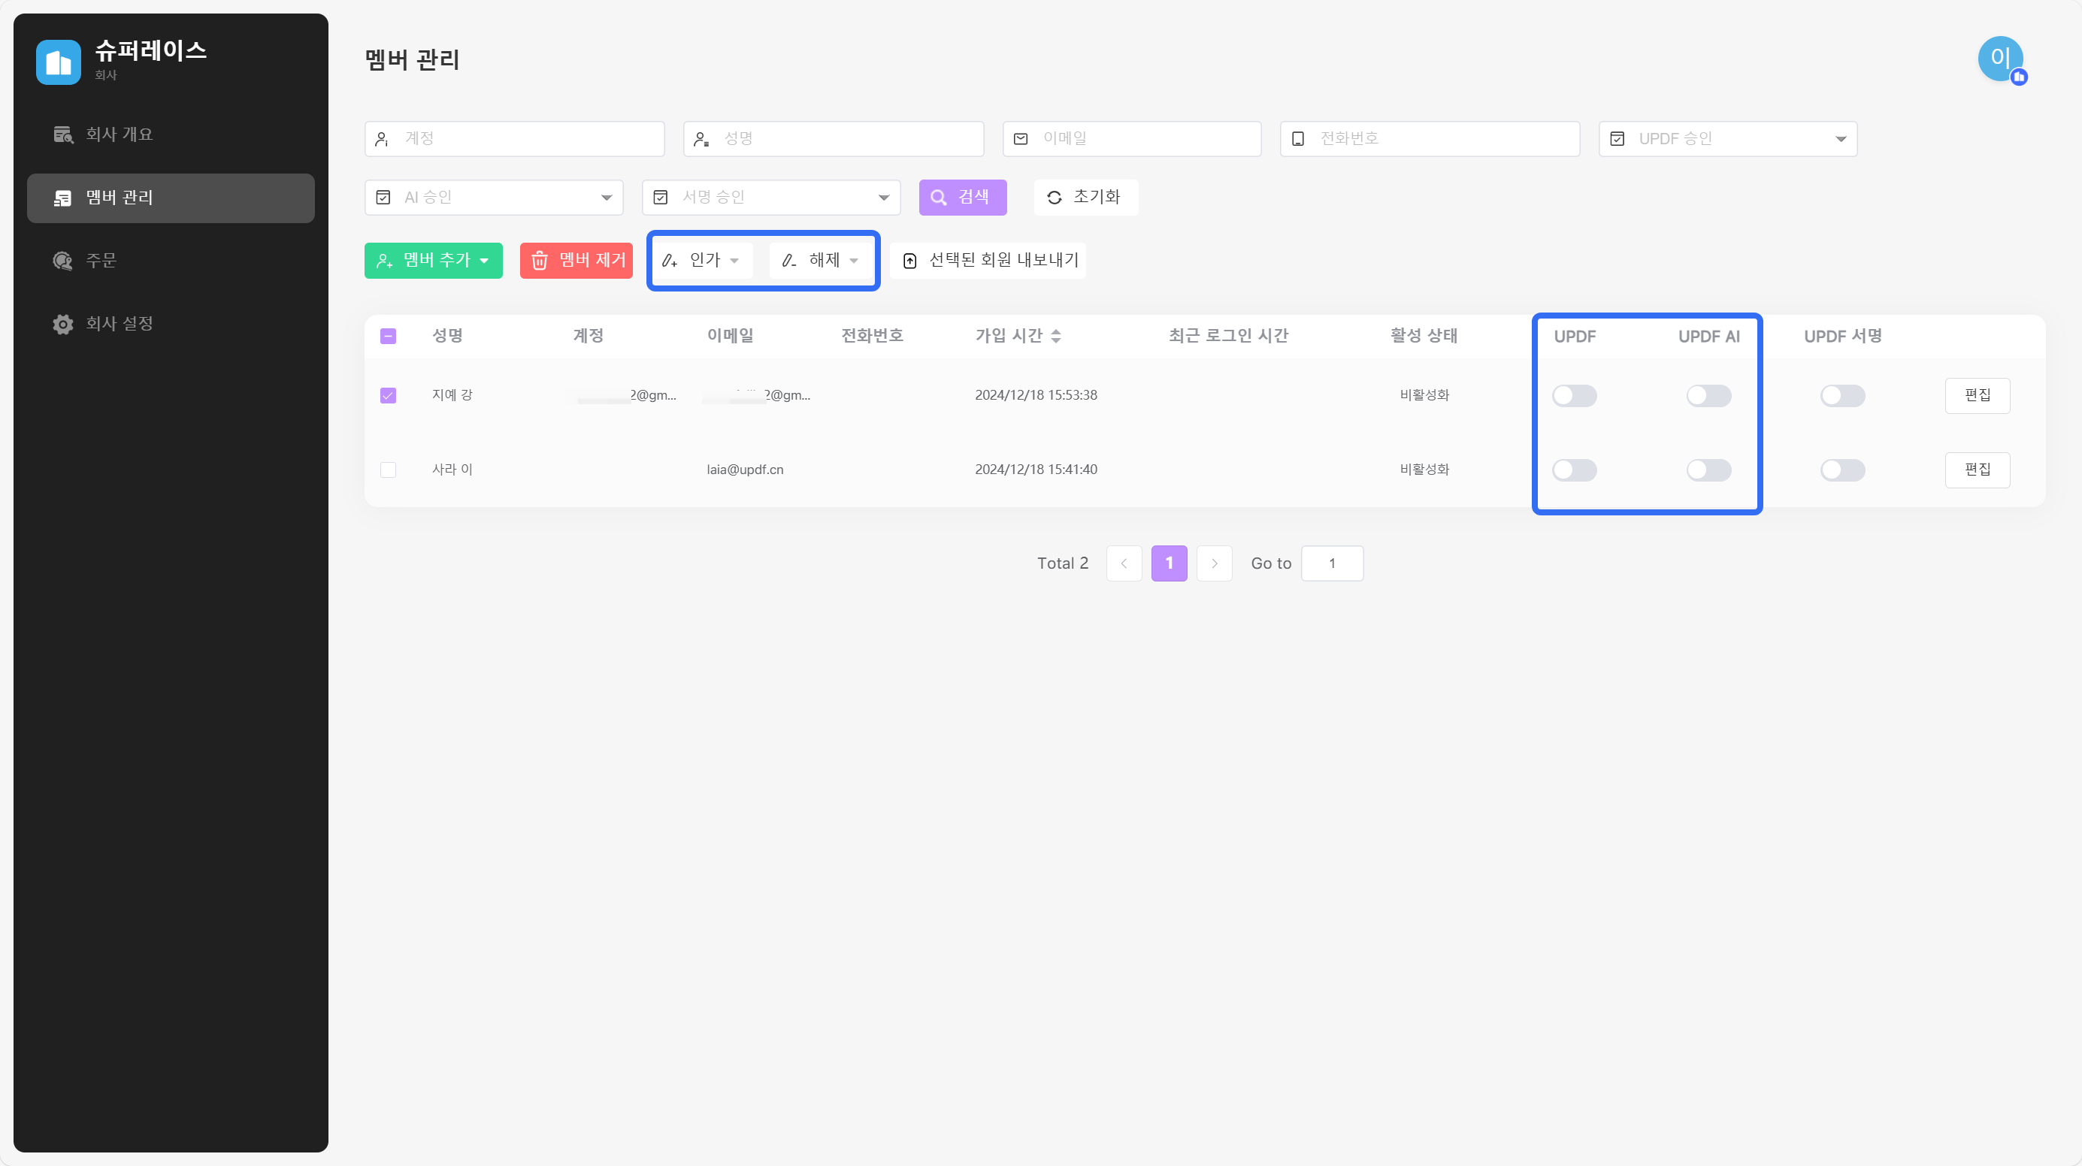This screenshot has height=1166, width=2082.
Task: Open the UPDF 승인 dropdown
Action: [1728, 139]
